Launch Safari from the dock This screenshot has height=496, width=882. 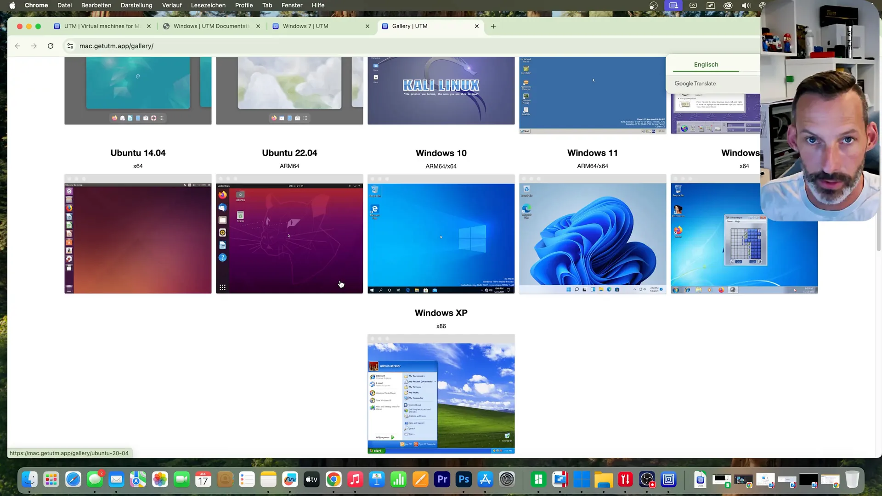pyautogui.click(x=73, y=480)
